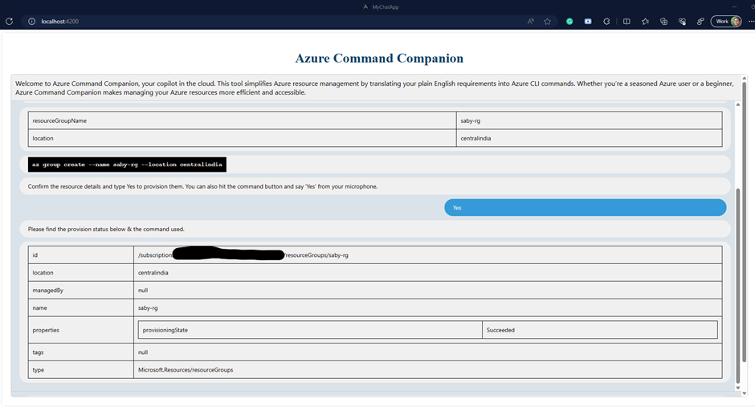Open Browser essentials heart icon
Viewport: 755px width, 407px height.
tap(682, 21)
